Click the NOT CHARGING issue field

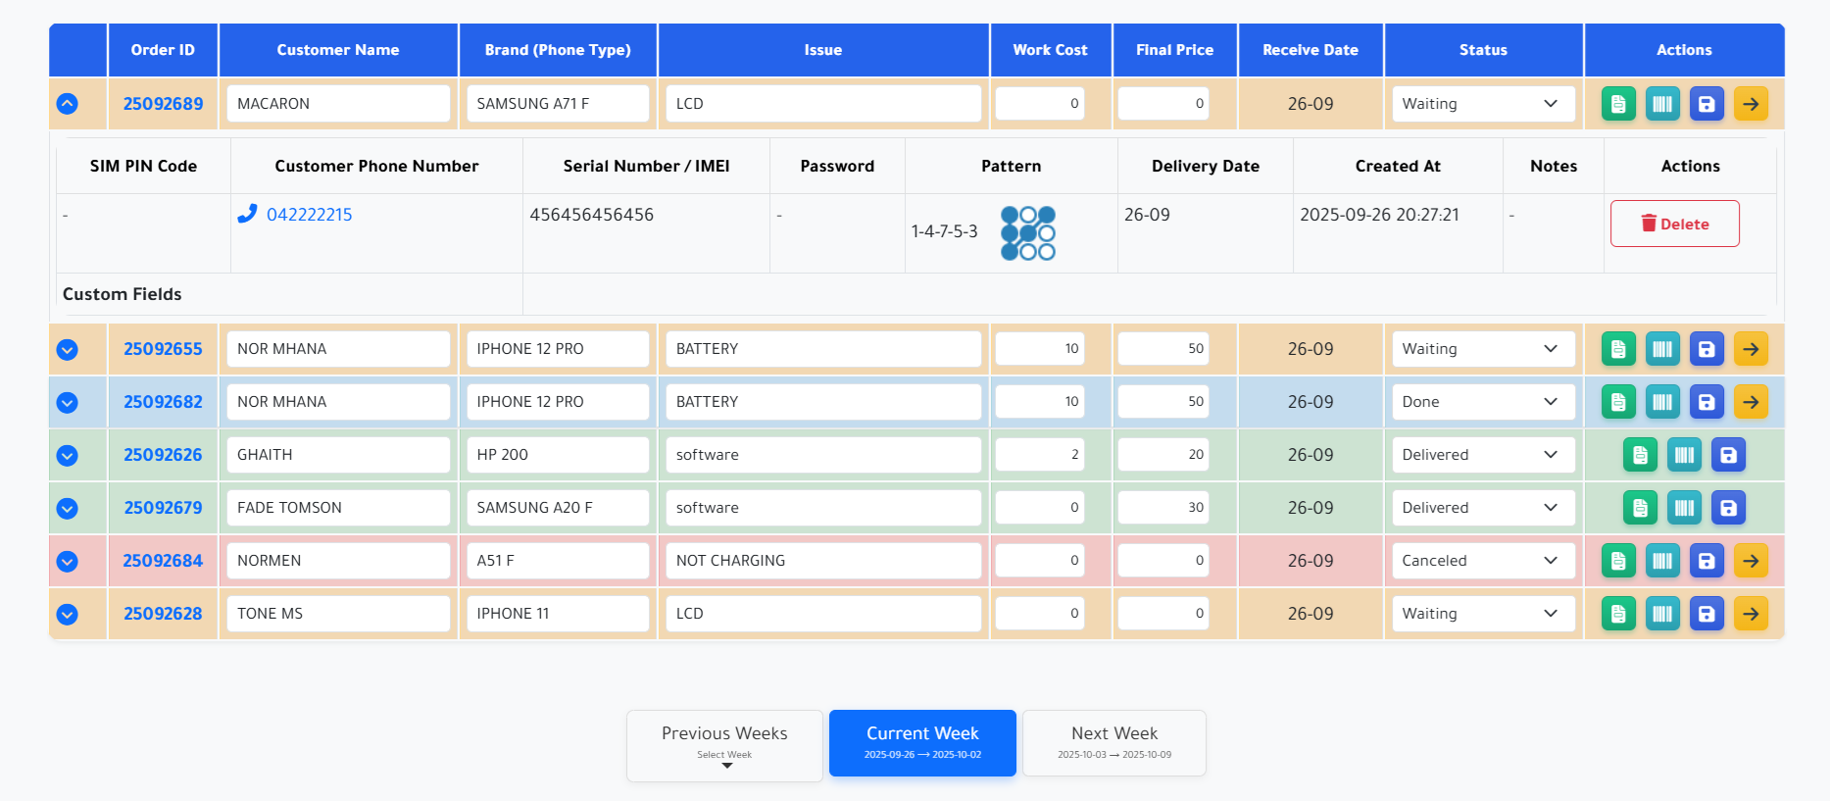(822, 561)
